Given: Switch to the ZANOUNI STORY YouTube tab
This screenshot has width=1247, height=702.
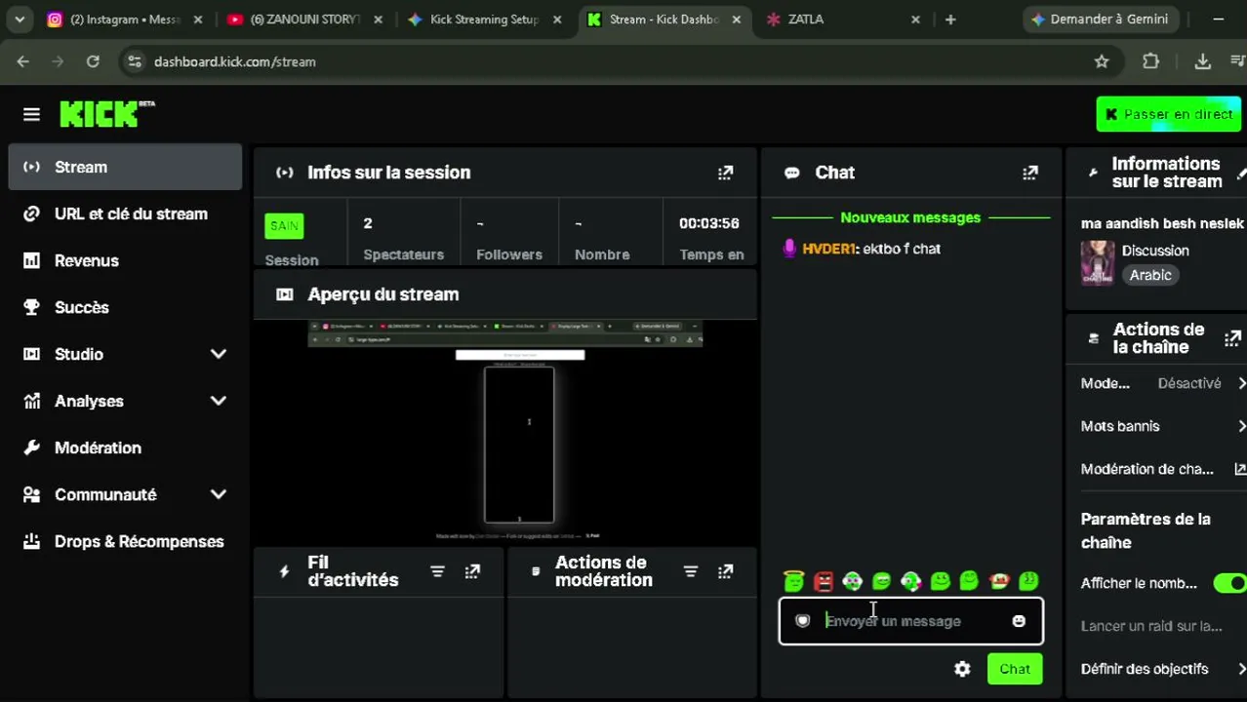Looking at the screenshot, I should click(305, 19).
